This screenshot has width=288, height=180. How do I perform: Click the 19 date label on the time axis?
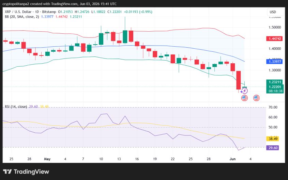click(155, 159)
